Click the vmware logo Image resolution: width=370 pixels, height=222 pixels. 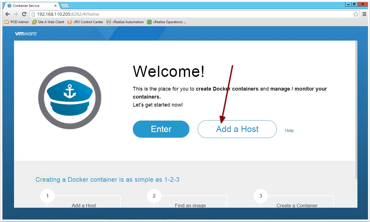pos(26,34)
